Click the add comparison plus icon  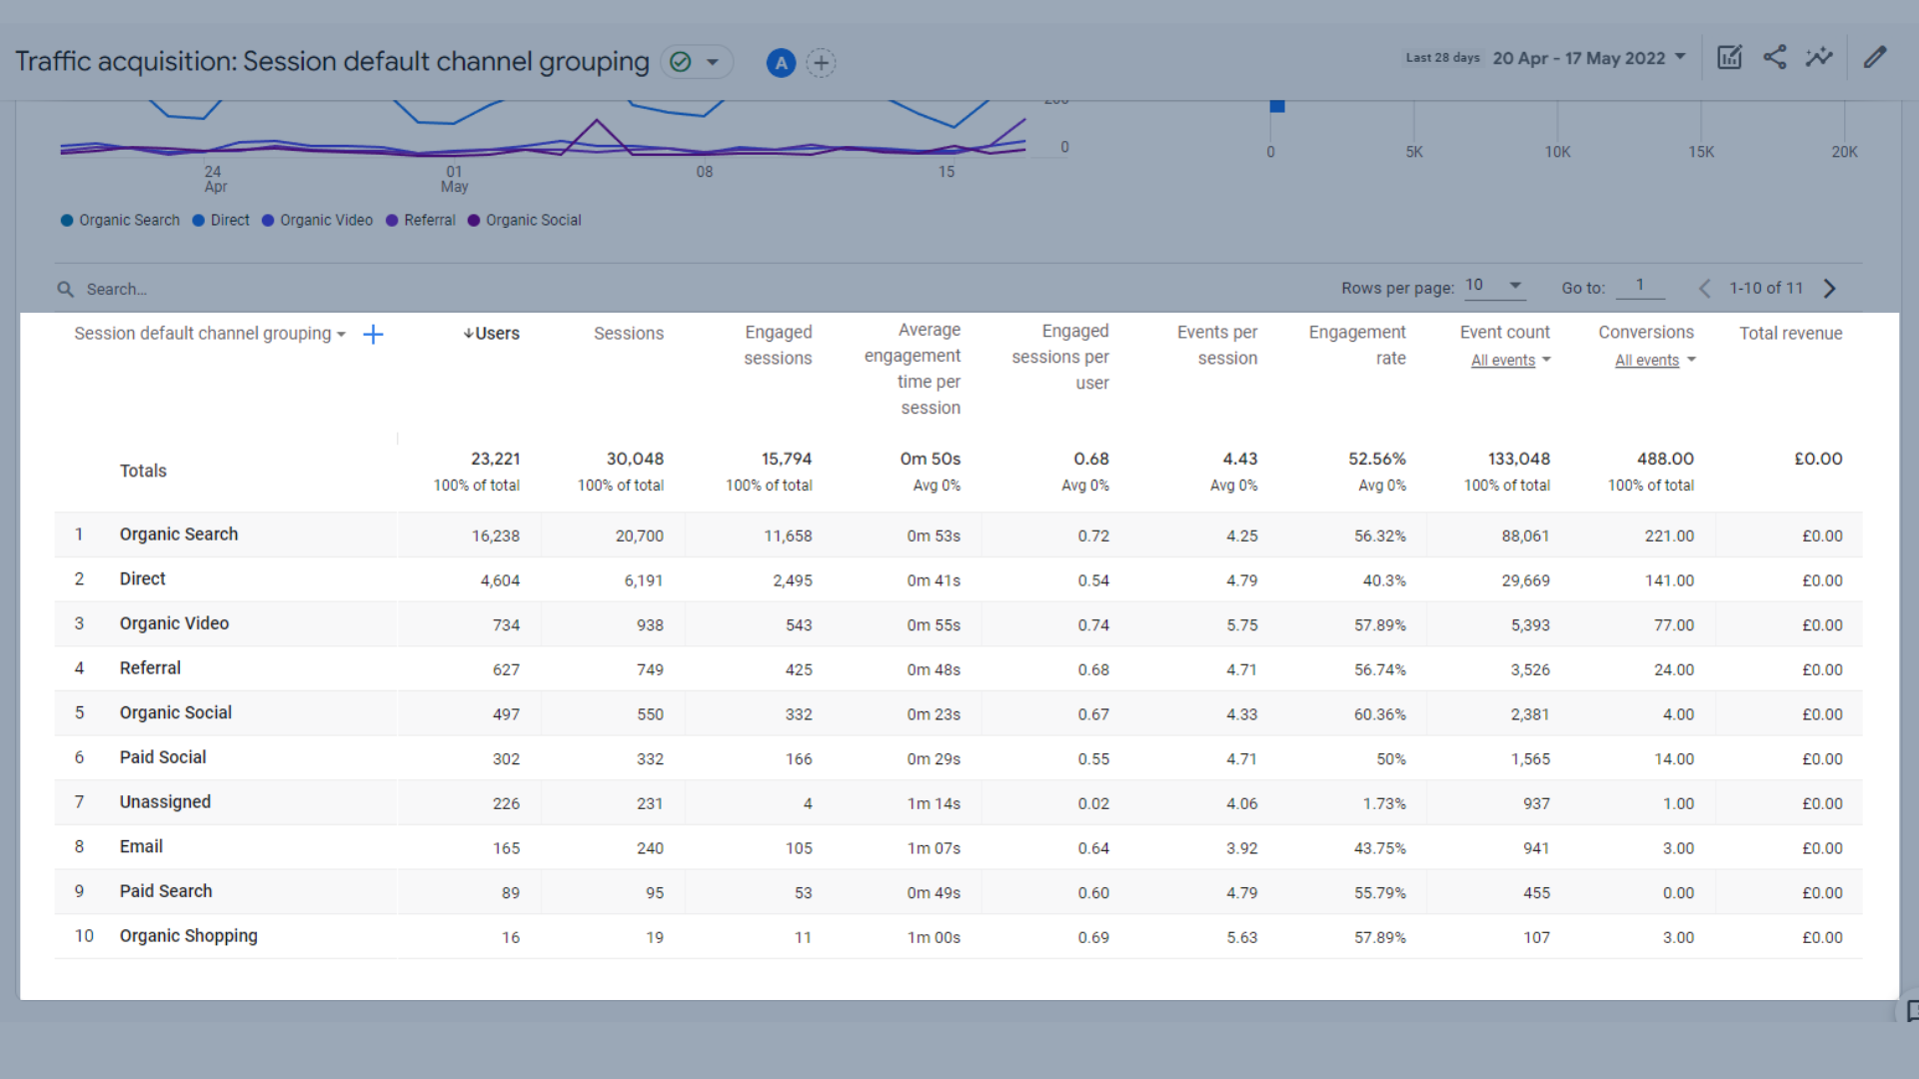(820, 62)
